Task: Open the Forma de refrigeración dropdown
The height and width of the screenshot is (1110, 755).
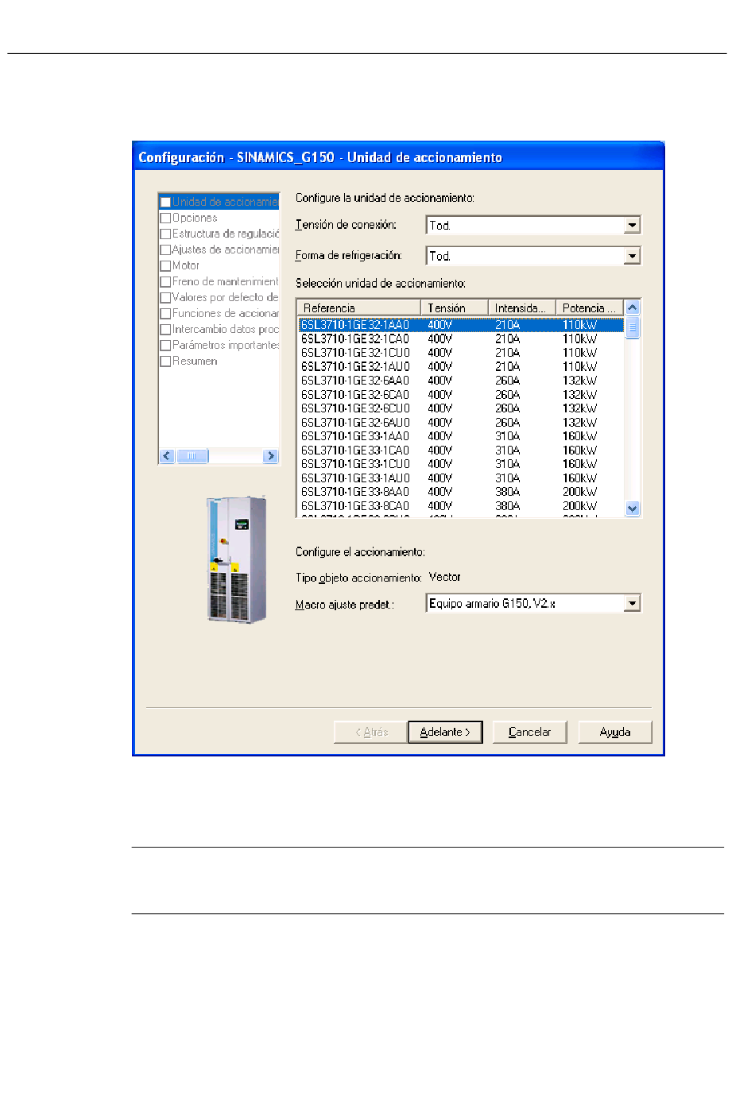Action: (632, 256)
